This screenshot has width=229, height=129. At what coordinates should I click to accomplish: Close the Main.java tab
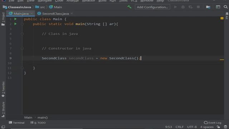tap(31, 14)
